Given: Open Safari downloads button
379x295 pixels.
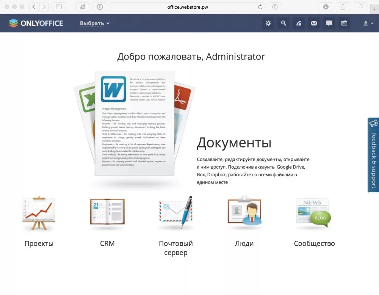Looking at the screenshot, I should [x=326, y=7].
